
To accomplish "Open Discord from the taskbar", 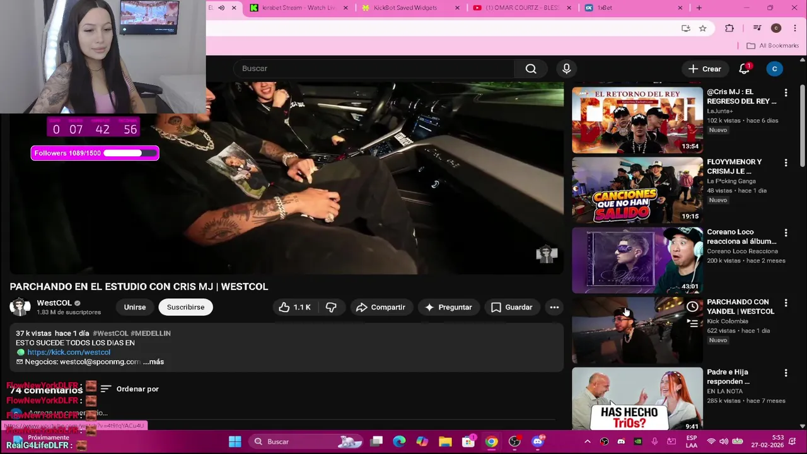I will click(538, 441).
